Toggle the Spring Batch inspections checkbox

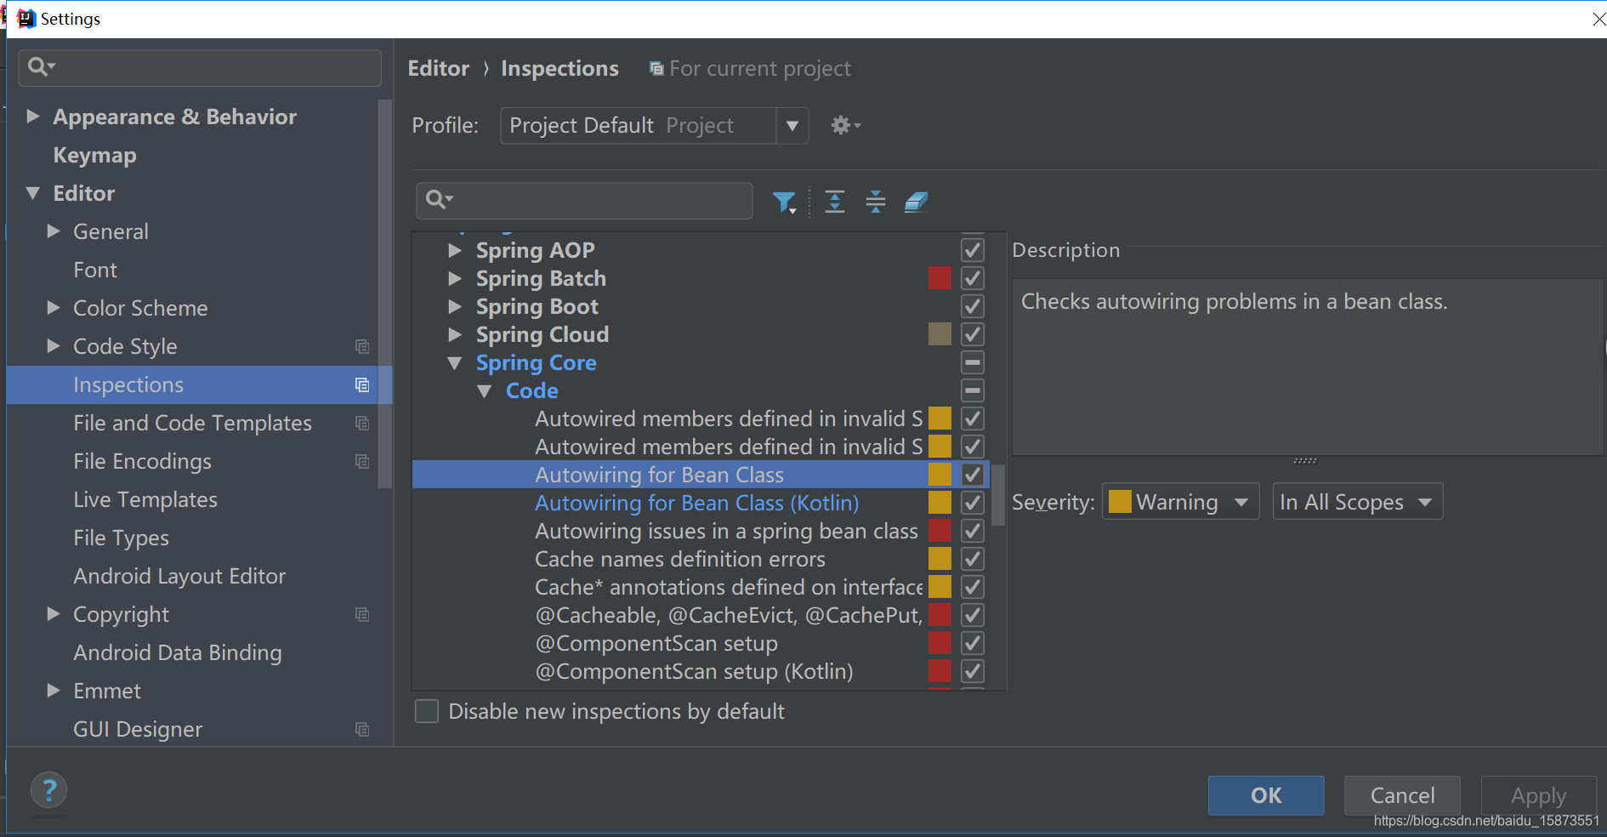tap(973, 278)
